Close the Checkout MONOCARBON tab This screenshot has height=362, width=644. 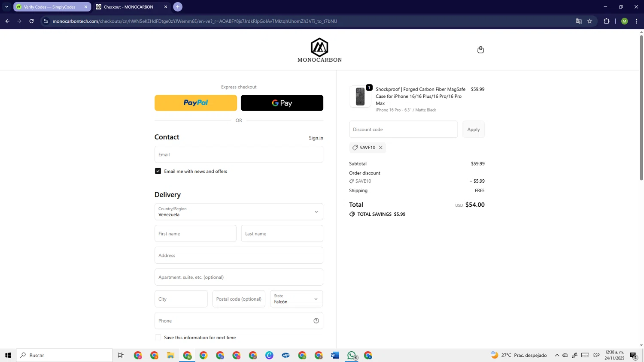[x=166, y=7]
